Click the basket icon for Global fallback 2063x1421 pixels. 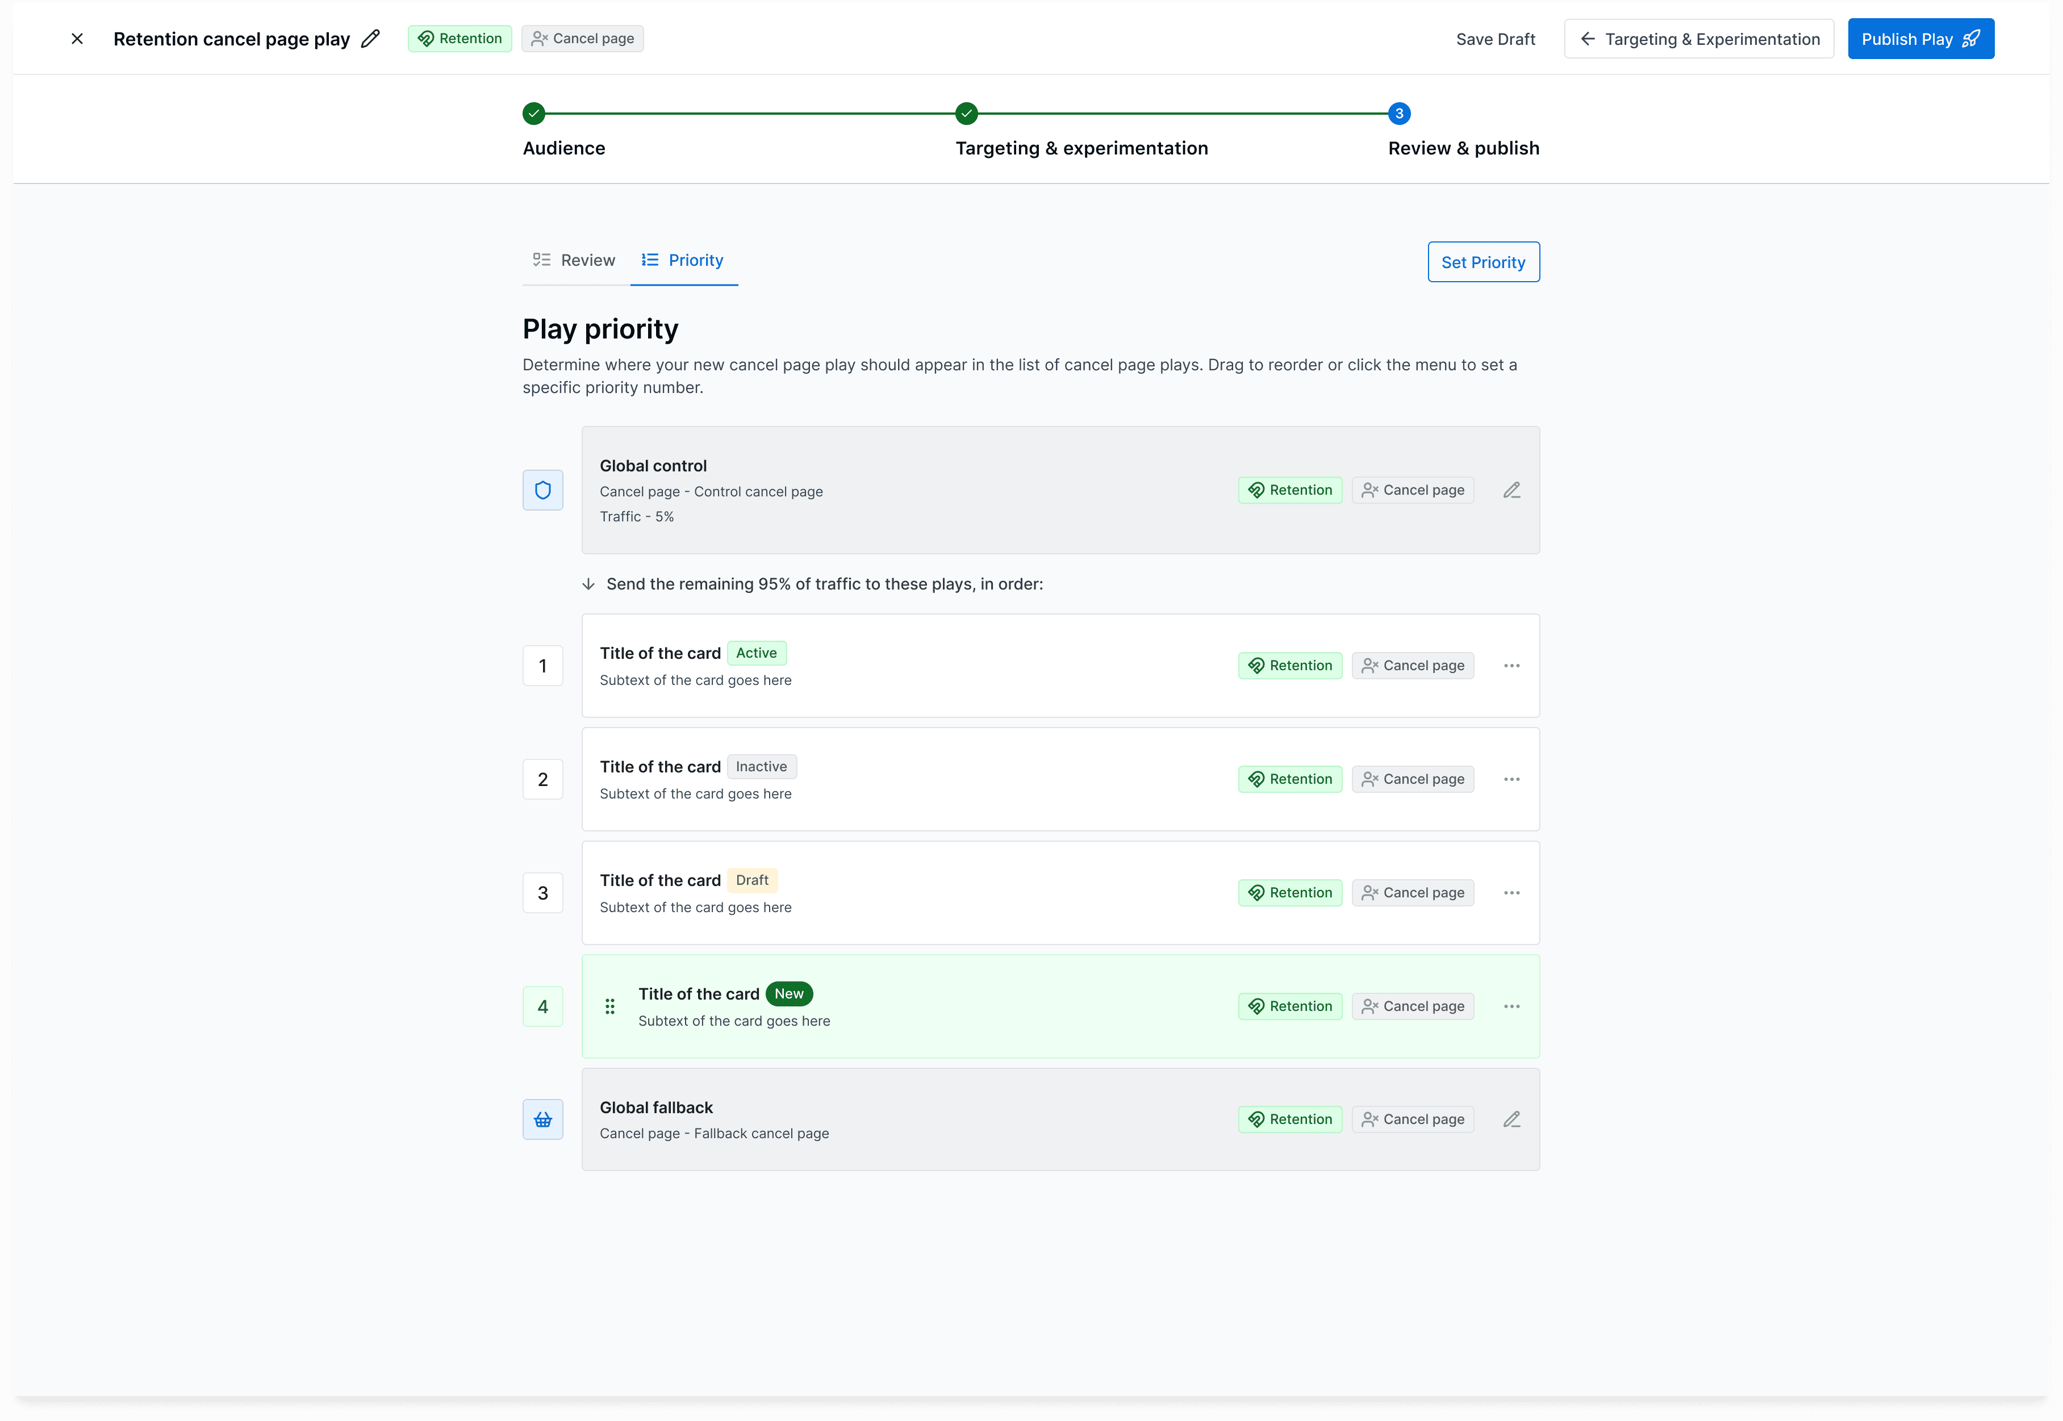click(542, 1120)
